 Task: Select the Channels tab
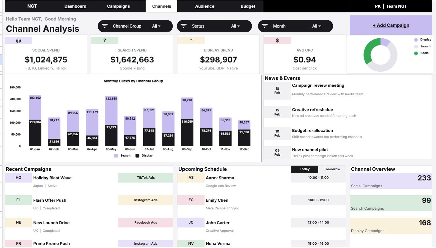tap(162, 6)
